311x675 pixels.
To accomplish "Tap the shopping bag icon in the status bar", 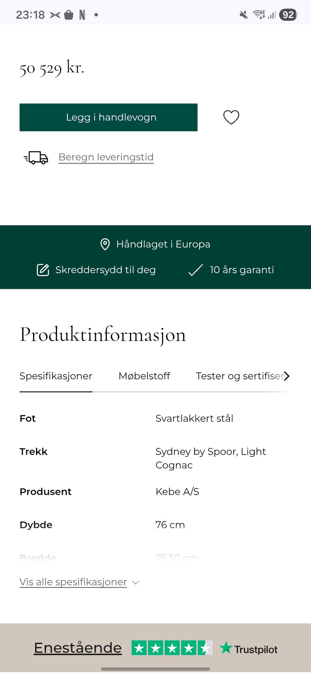I will pos(69,14).
